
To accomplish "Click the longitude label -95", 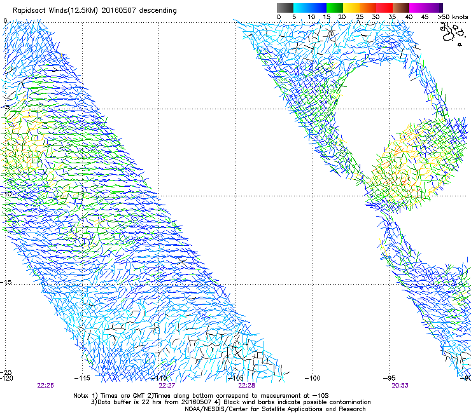I will [390, 378].
